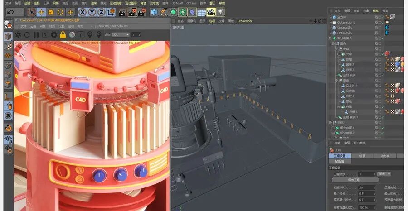Click the Render View clapperboard icon
The height and width of the screenshot is (211, 408).
pyautogui.click(x=123, y=12)
